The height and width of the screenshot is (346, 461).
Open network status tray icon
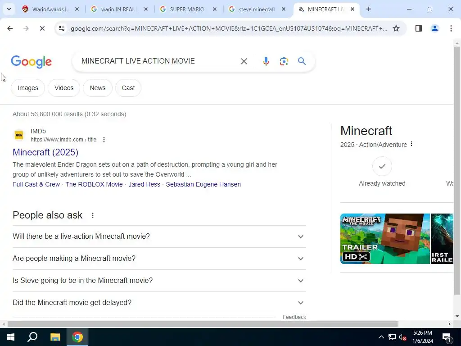tap(392, 337)
